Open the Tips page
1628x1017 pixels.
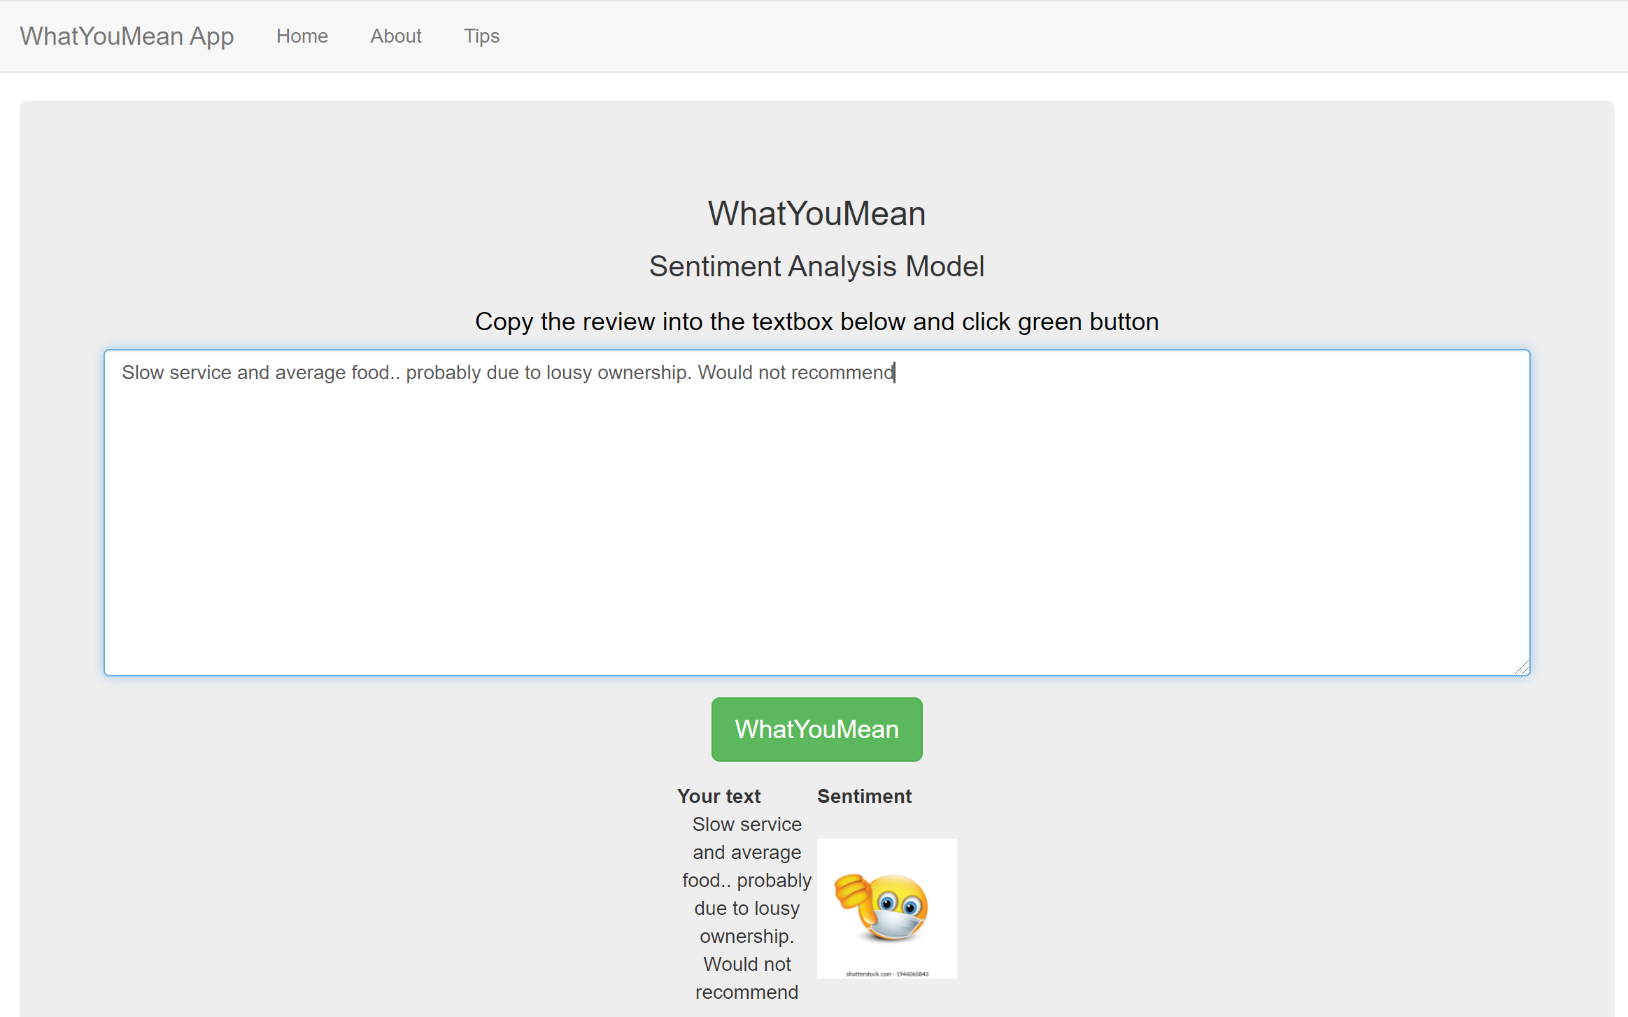click(x=481, y=36)
